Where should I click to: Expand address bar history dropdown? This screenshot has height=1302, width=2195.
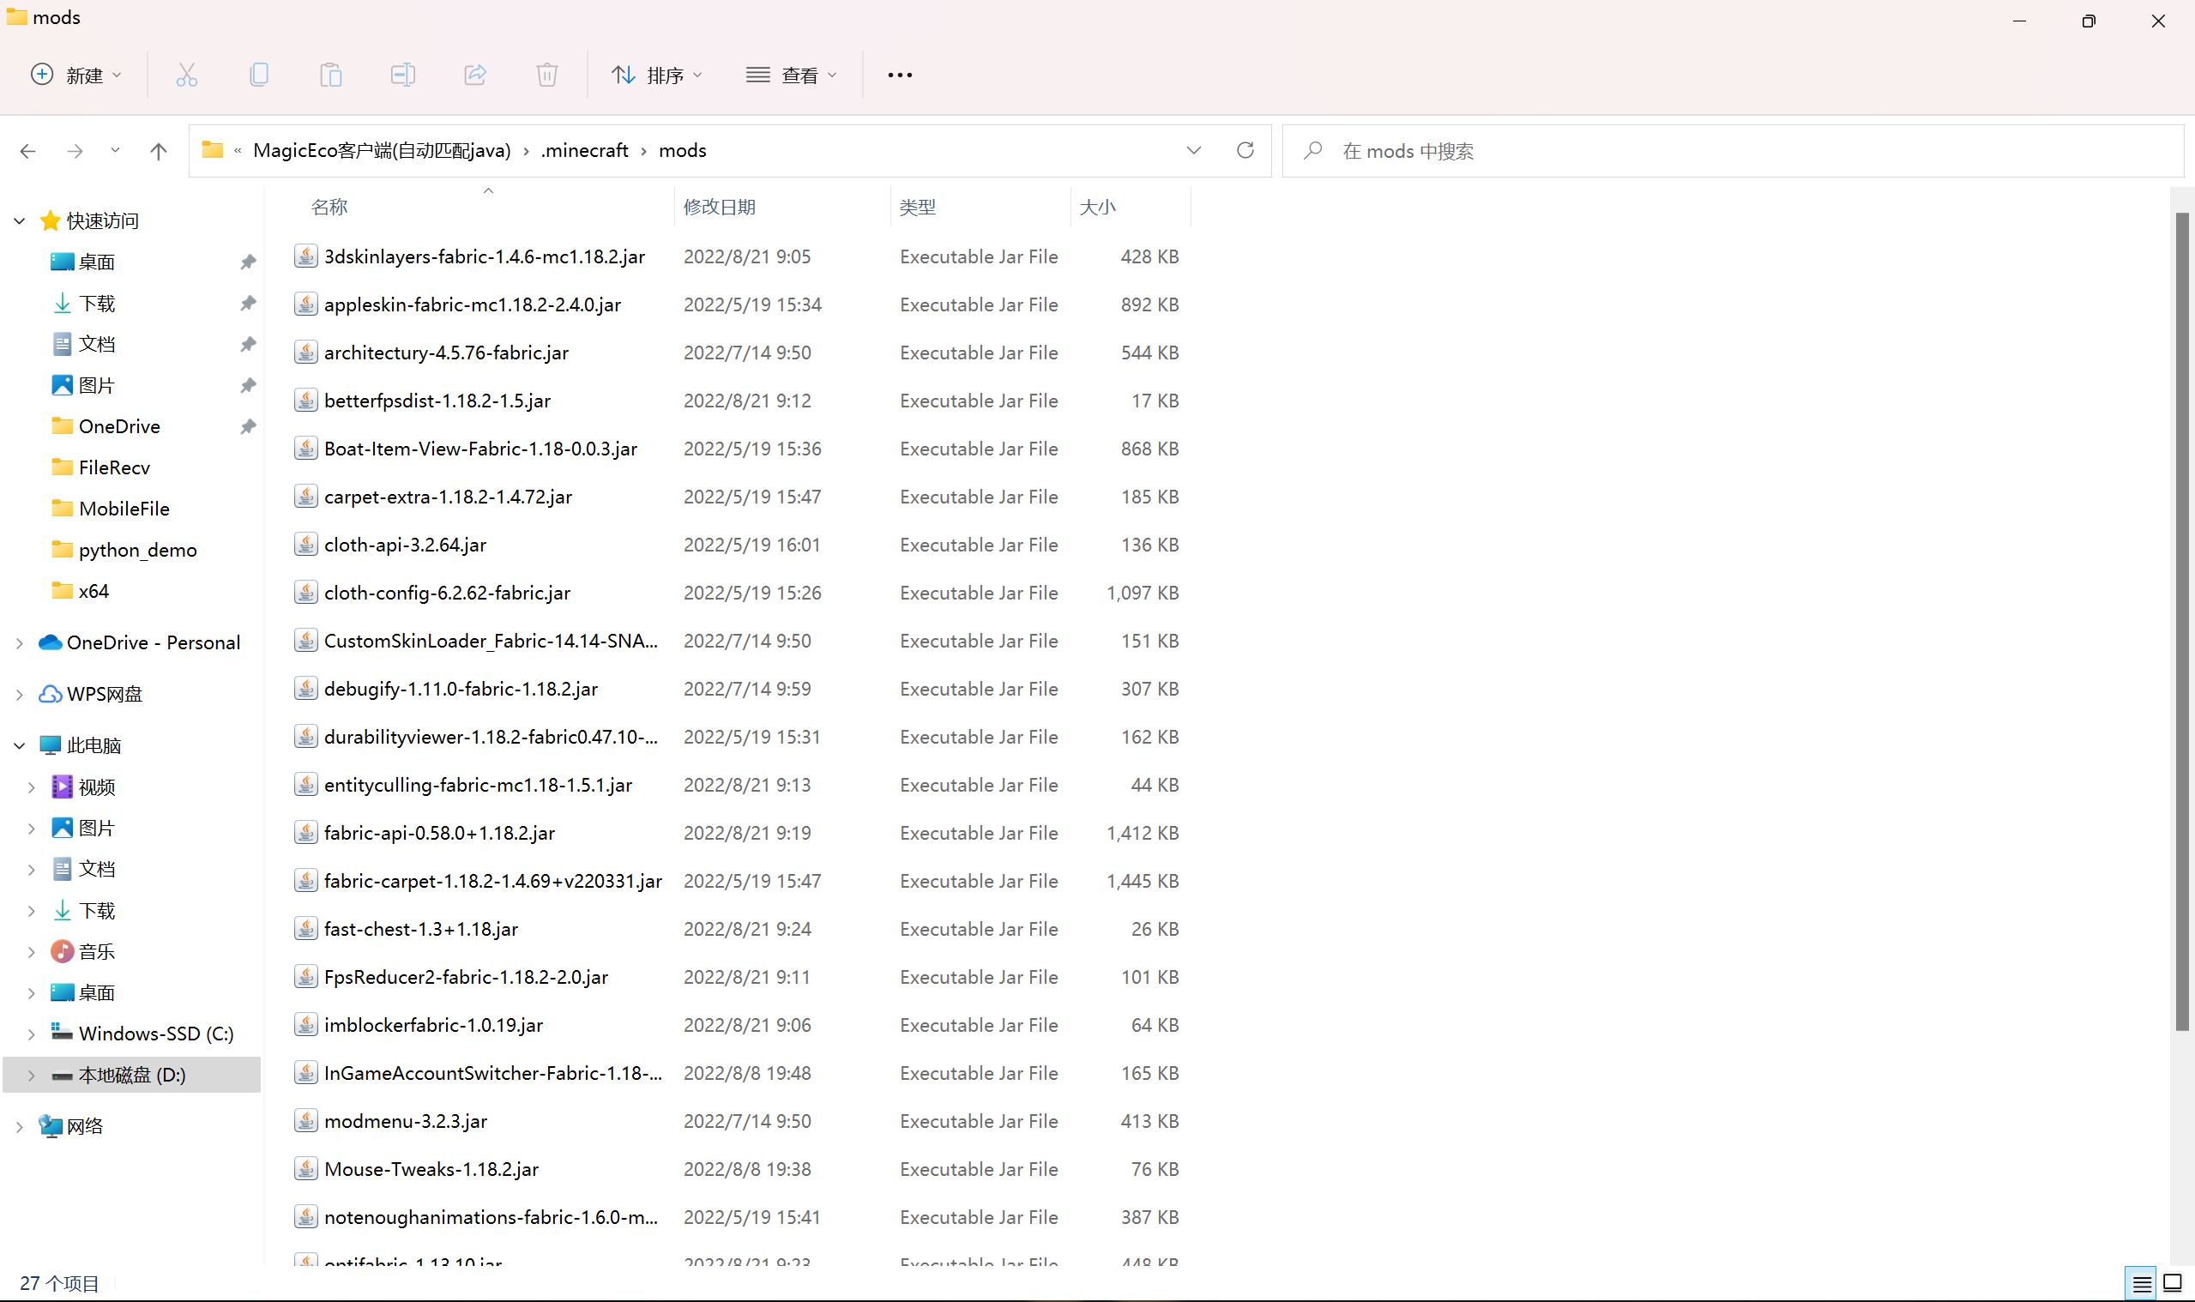click(x=1193, y=151)
